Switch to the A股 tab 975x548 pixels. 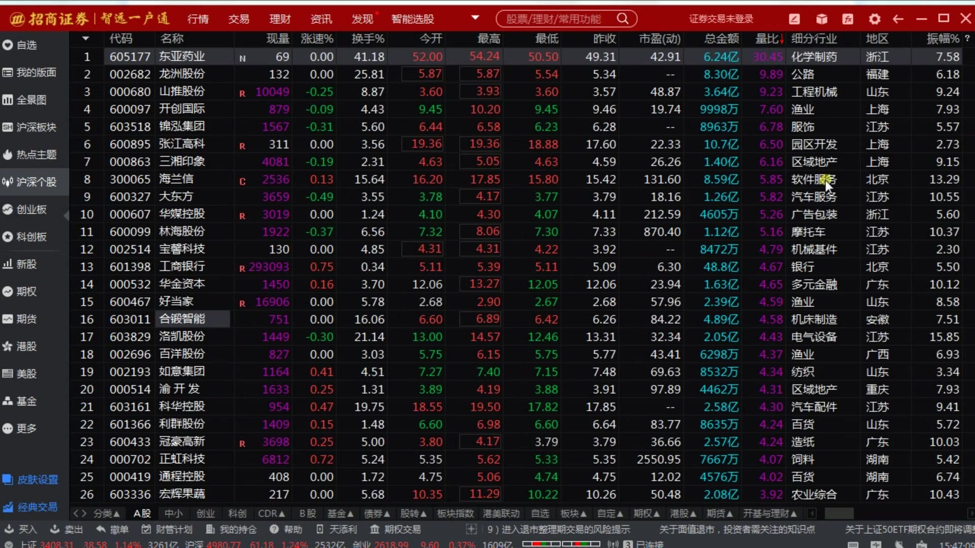142,513
